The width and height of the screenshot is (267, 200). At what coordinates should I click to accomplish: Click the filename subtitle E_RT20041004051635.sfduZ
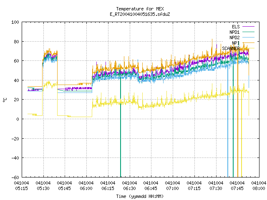coord(140,14)
